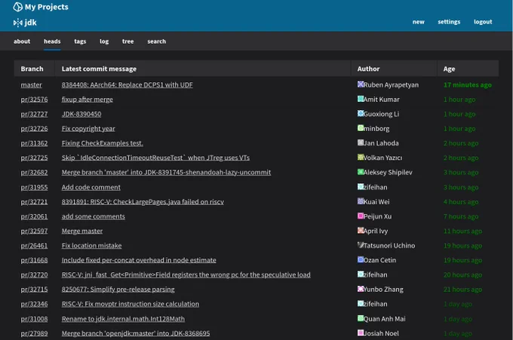Open 'Rename to jdk.internal.math.Int128Math' commit
The width and height of the screenshot is (513, 340).
coord(123,319)
